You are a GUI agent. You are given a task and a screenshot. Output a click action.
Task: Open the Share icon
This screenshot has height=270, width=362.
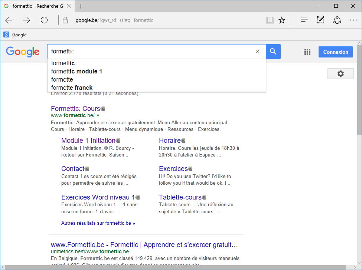[337, 20]
